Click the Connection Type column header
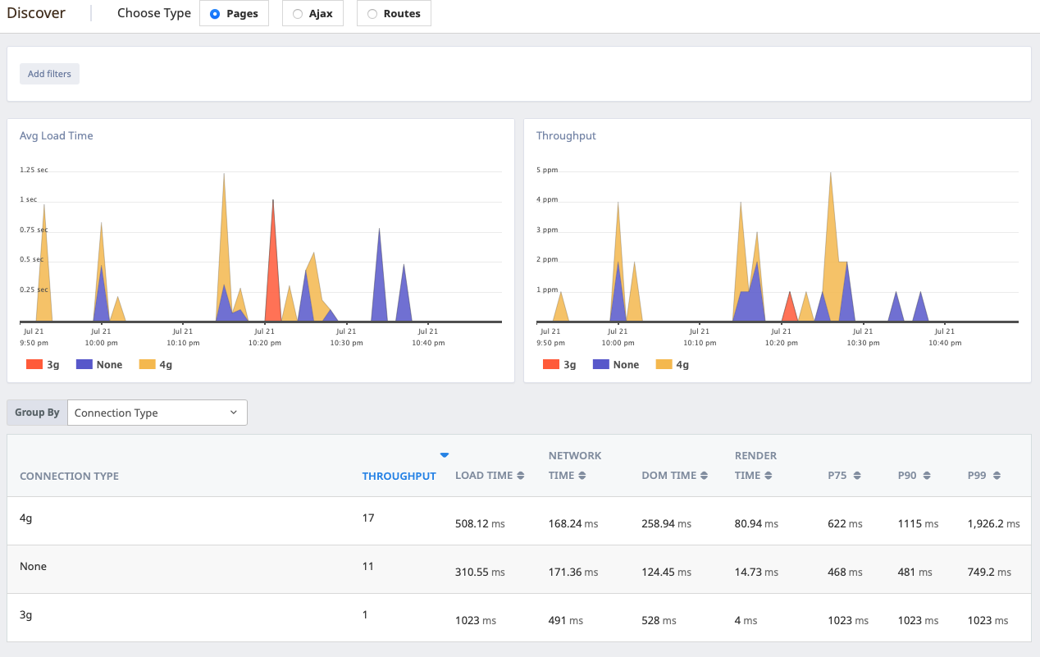 point(69,476)
